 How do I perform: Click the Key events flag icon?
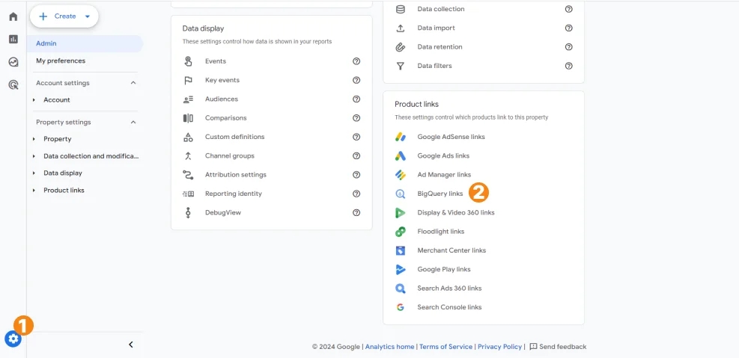click(188, 80)
